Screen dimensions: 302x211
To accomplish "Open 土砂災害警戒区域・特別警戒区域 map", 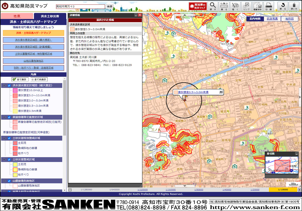I will click(33, 54).
